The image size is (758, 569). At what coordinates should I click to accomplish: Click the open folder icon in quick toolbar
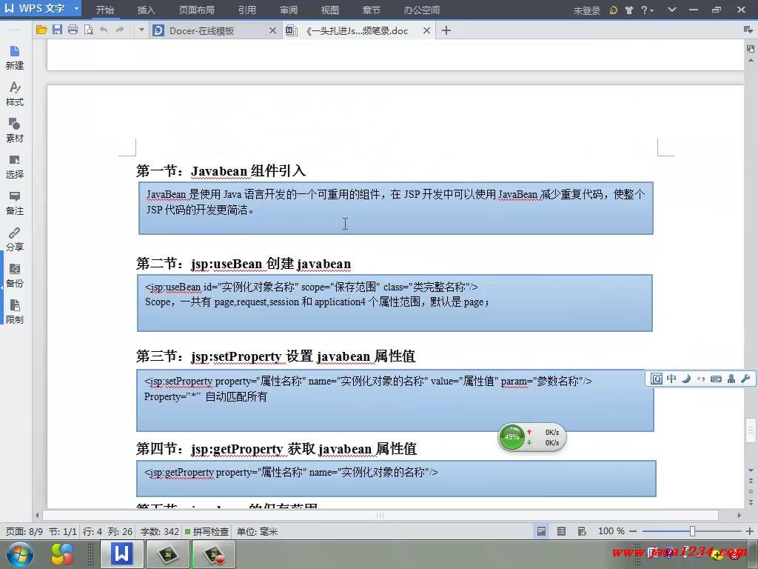[41, 30]
